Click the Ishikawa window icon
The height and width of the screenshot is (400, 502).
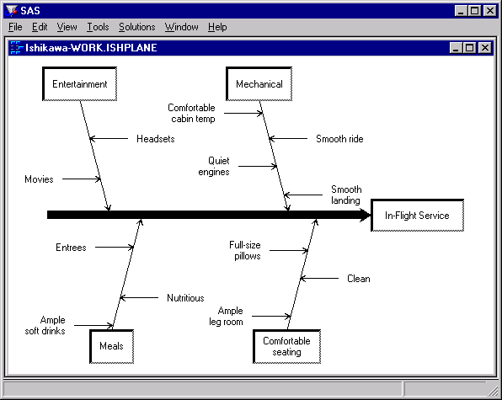16,48
